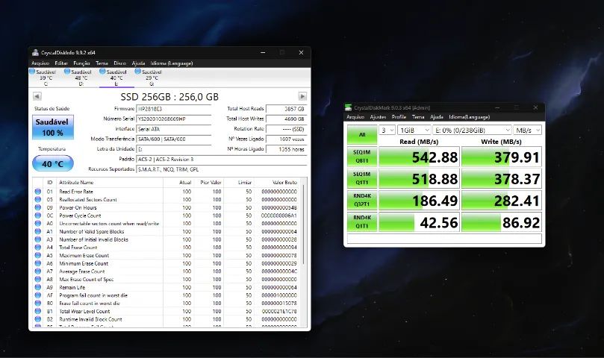The height and width of the screenshot is (358, 604).
Task: Open Ajuda menu in CrystalDiskMark
Action: click(x=437, y=117)
